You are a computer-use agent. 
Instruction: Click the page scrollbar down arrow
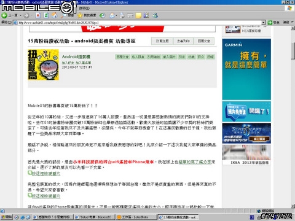(293, 206)
